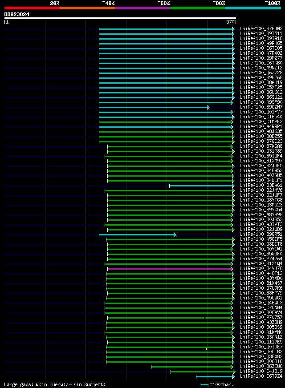
Task: Select the UniRef100_B7KGA8 label
Action: (261, 146)
